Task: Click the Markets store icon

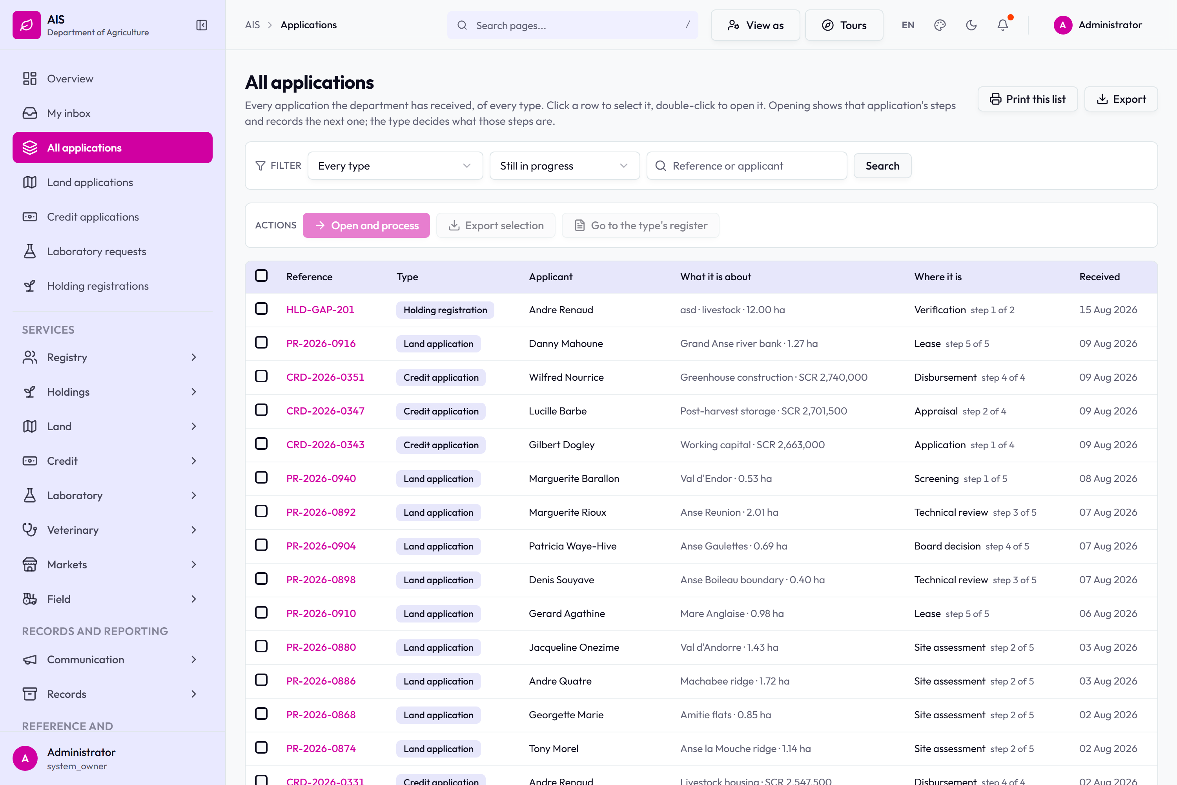Action: (x=29, y=564)
